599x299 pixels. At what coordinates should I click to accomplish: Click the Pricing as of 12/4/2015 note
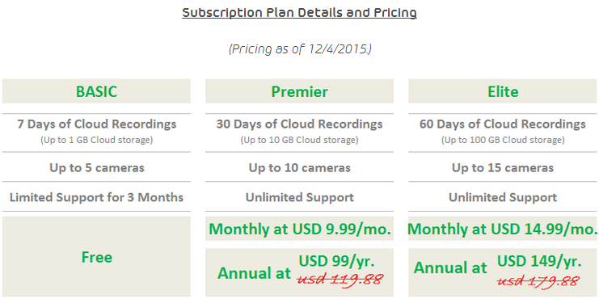299,49
